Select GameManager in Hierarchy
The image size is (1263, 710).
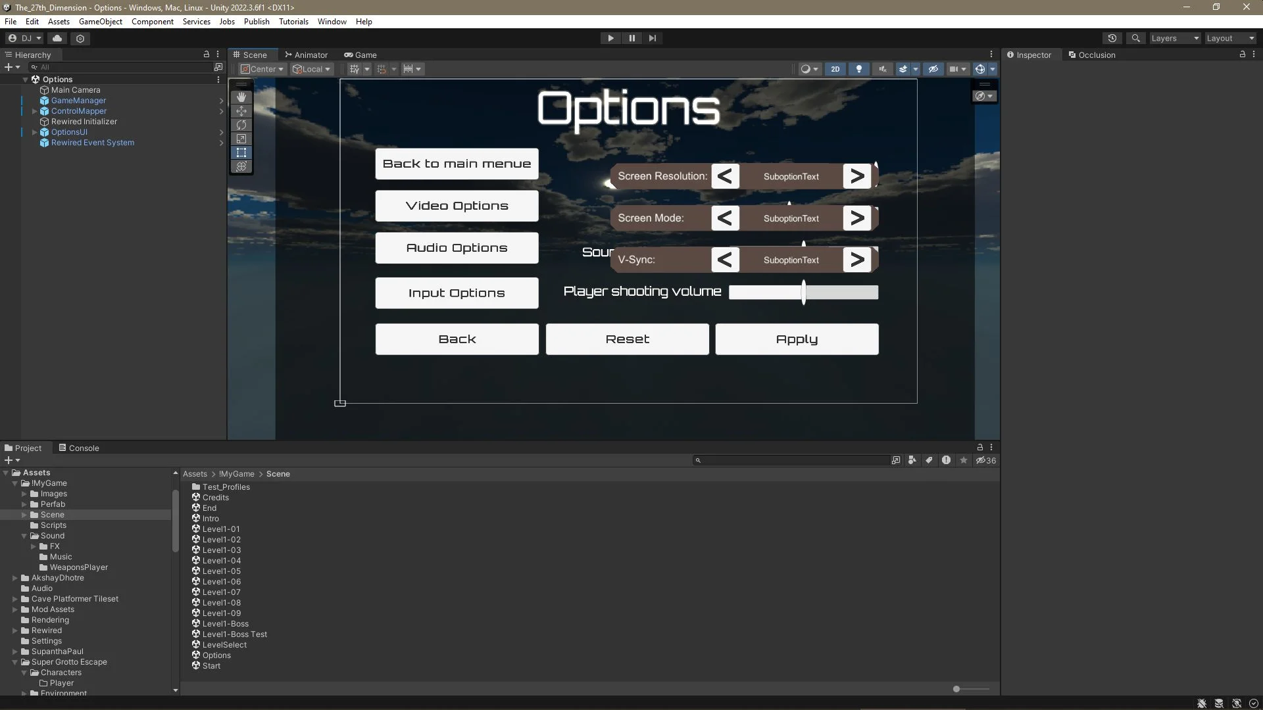tap(78, 101)
